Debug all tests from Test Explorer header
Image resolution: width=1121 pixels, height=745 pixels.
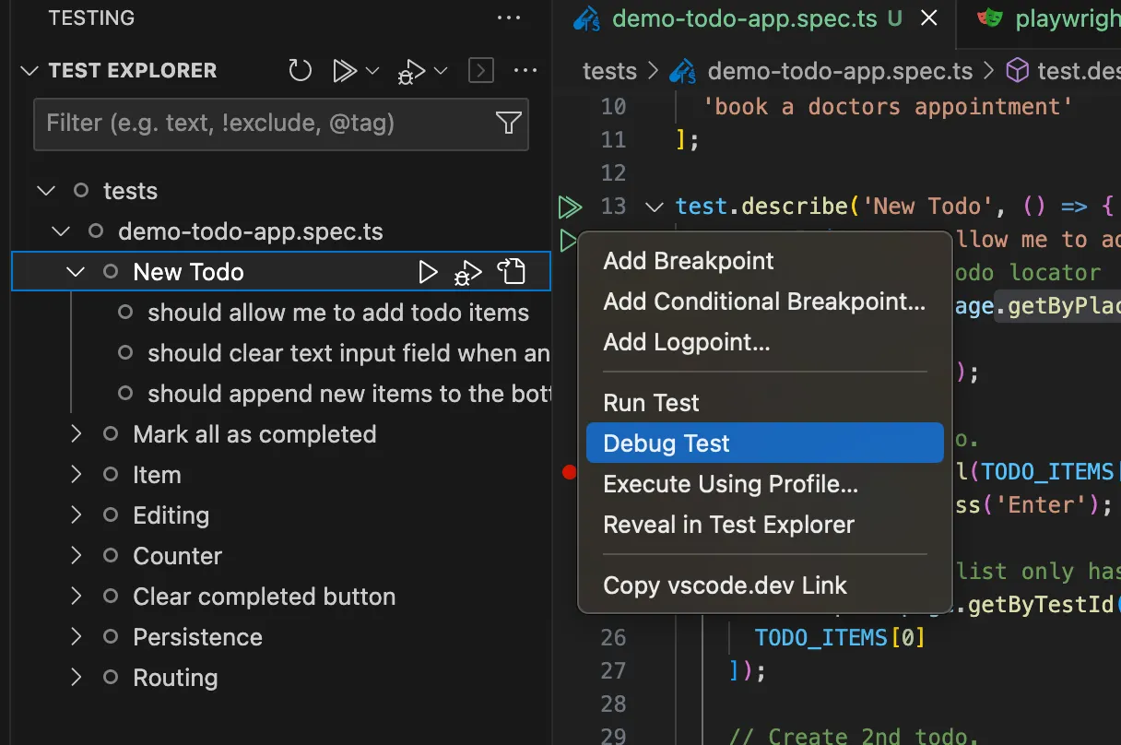(x=411, y=71)
